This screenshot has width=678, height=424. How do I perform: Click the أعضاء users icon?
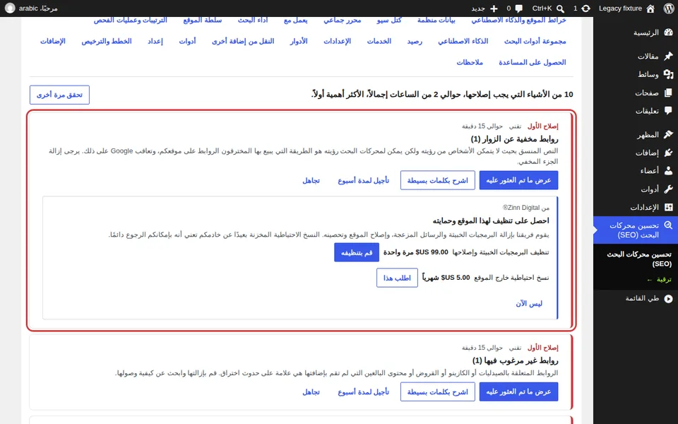669,171
